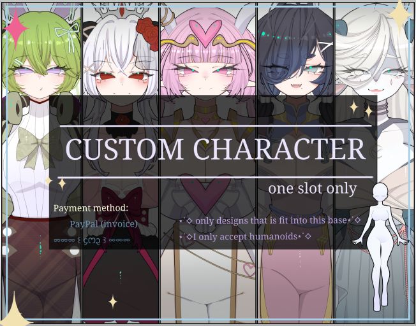Image resolution: width=416 pixels, height=326 pixels.
Task: Click 'I only accept humanoids' line
Action: point(245,236)
